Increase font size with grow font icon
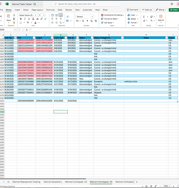 [x=42, y=19]
